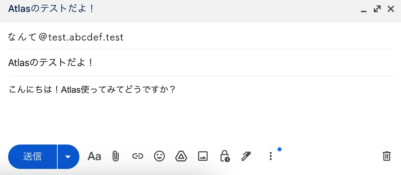Click the body text こんにちは！Atlas使ってみてどうですか？
This screenshot has width=401, height=175.
(92, 90)
